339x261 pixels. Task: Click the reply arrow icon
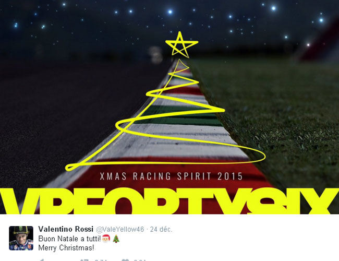[42, 260]
